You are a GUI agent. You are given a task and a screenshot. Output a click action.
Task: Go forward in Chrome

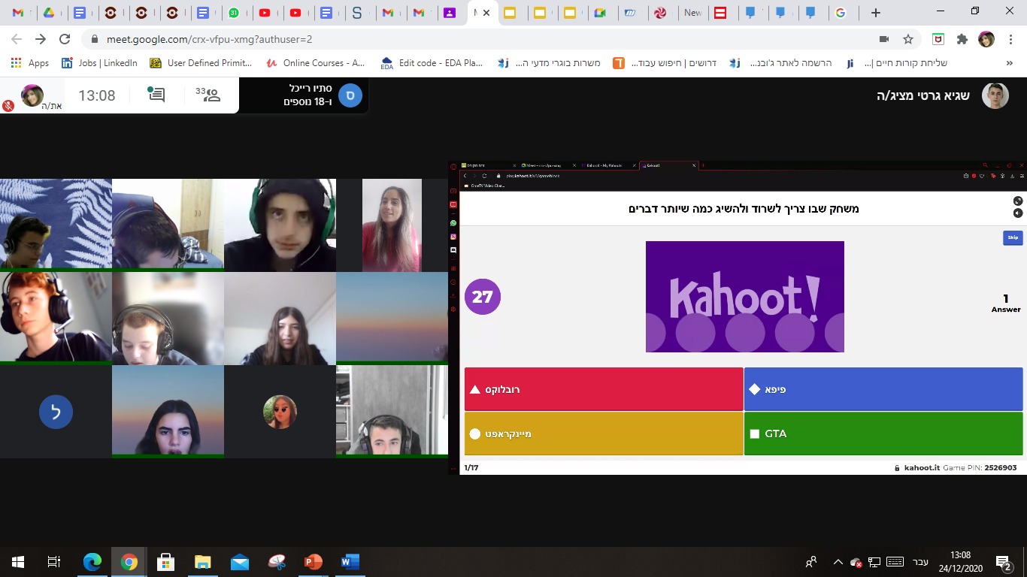click(41, 39)
